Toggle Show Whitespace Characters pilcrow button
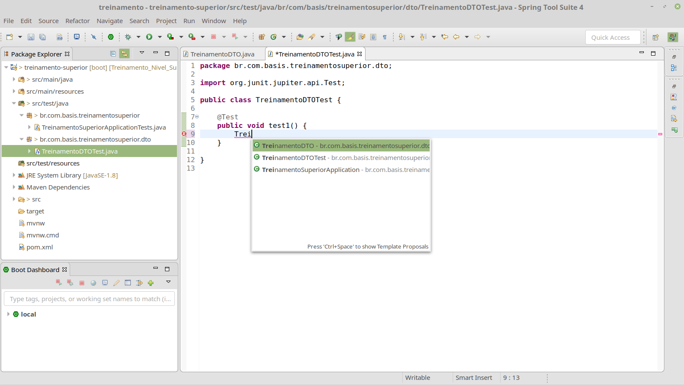This screenshot has height=385, width=684. tap(385, 37)
